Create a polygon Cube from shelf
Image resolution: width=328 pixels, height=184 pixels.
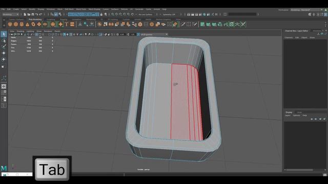point(16,25)
